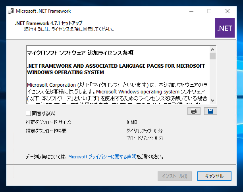The width and height of the screenshot is (243, 192).
Task: Click the '.NET FRAMEWORK AND ASSOCIATED LANGUAGE PACKS' heading
Action: 116,69
